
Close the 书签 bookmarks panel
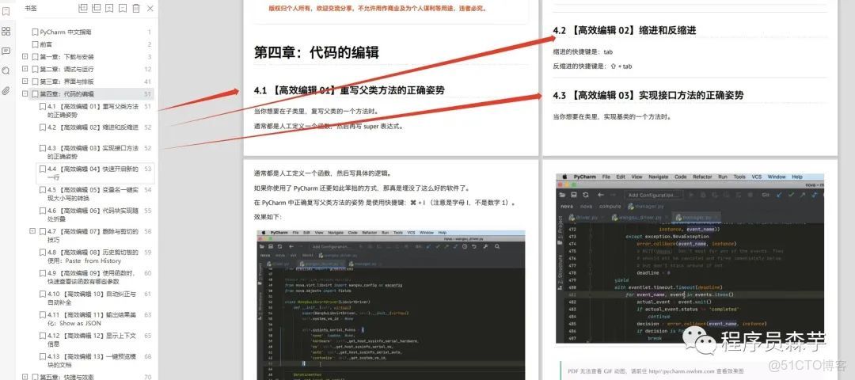(150, 8)
